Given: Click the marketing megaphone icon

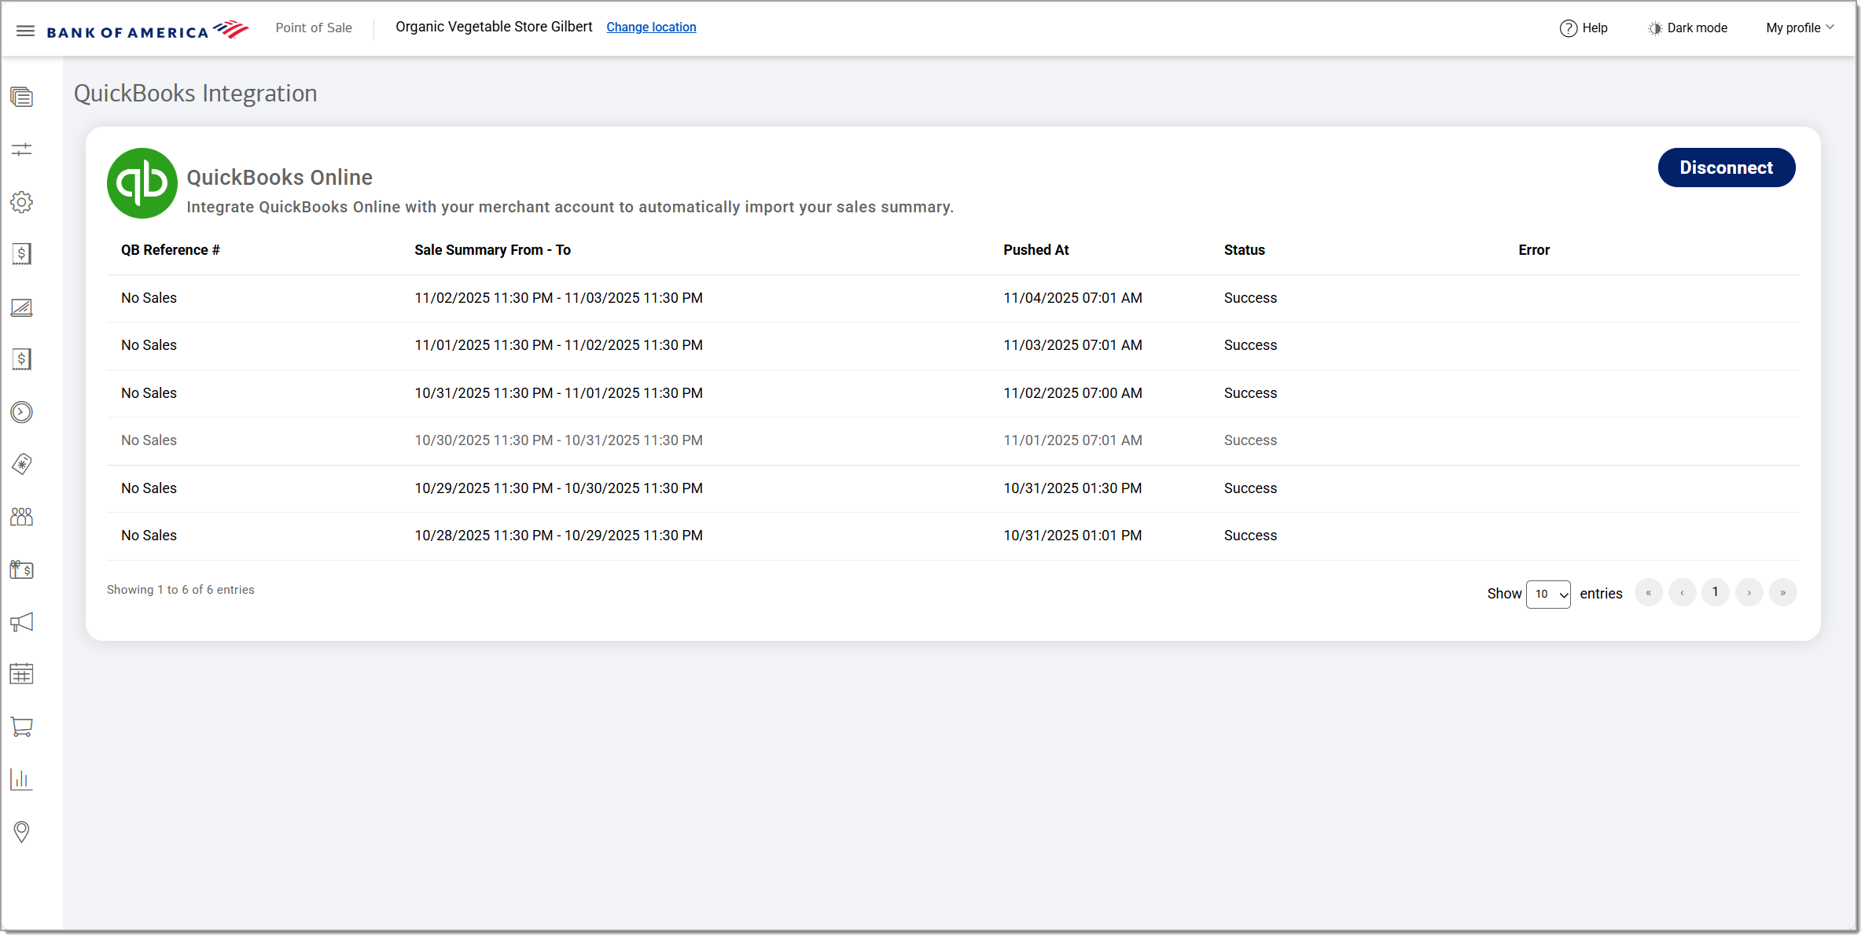Looking at the screenshot, I should [22, 622].
